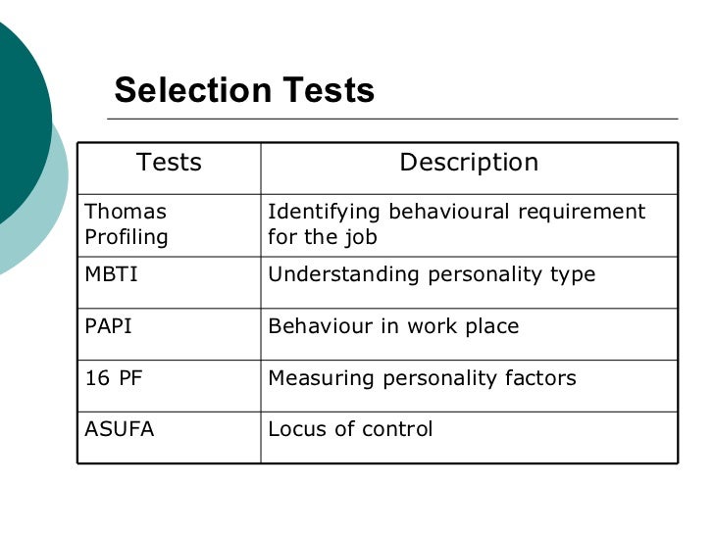Select the Tests column header
This screenshot has height=535, width=714.
point(169,162)
